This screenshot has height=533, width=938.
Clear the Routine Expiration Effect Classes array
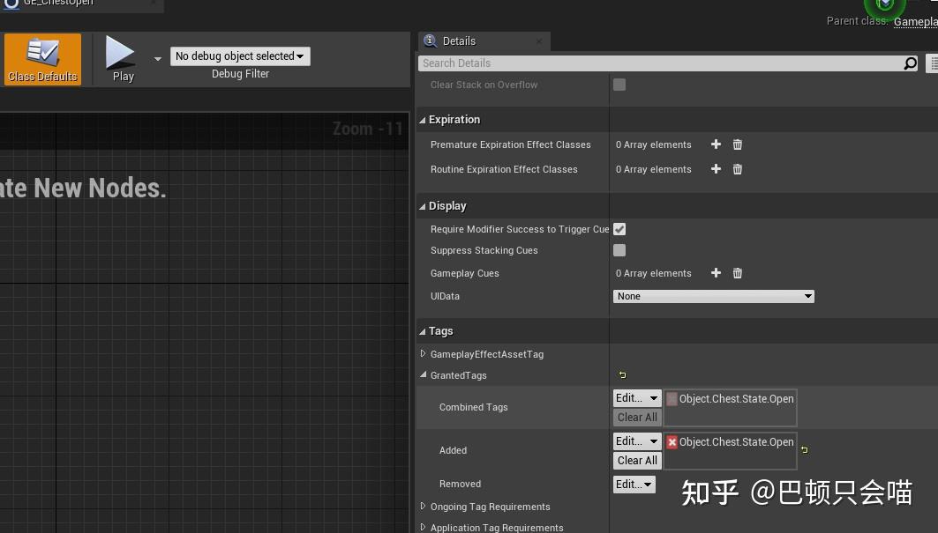tap(737, 169)
